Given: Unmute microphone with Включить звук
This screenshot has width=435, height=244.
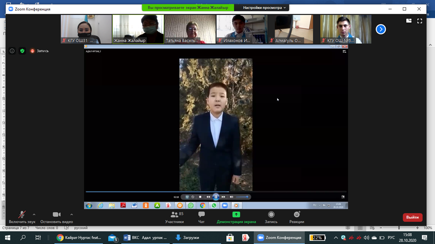Looking at the screenshot, I should tap(22, 217).
